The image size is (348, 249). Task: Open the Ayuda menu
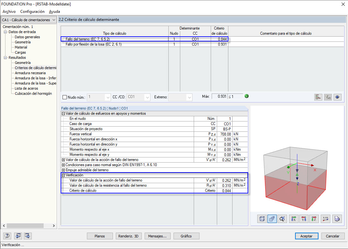coord(55,12)
